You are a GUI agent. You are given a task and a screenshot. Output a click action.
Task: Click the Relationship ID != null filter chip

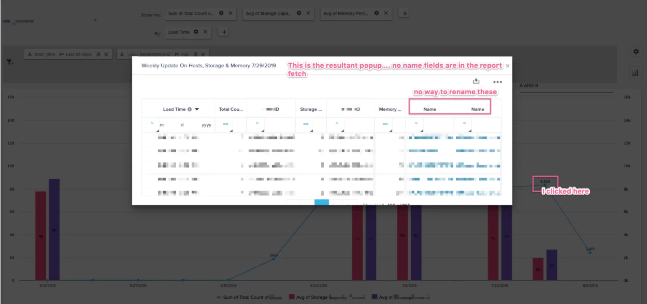click(163, 54)
